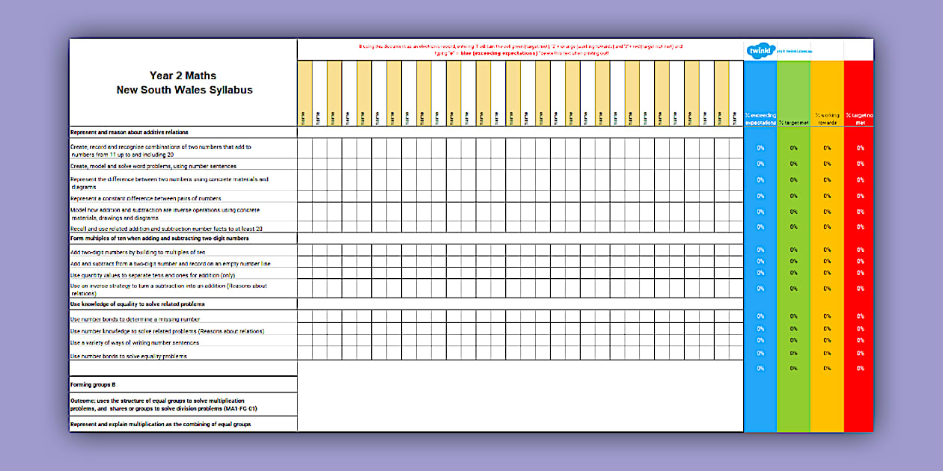Select the blue % exceeding expectations header
Screen dimensions: 943x471
(759, 118)
